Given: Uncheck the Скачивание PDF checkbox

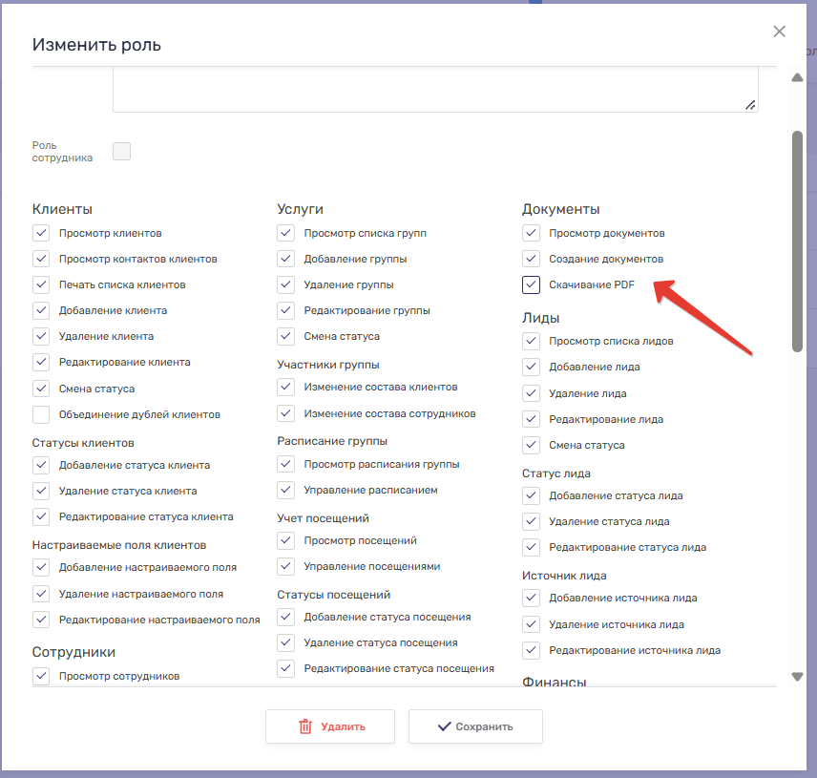Looking at the screenshot, I should click(x=531, y=284).
